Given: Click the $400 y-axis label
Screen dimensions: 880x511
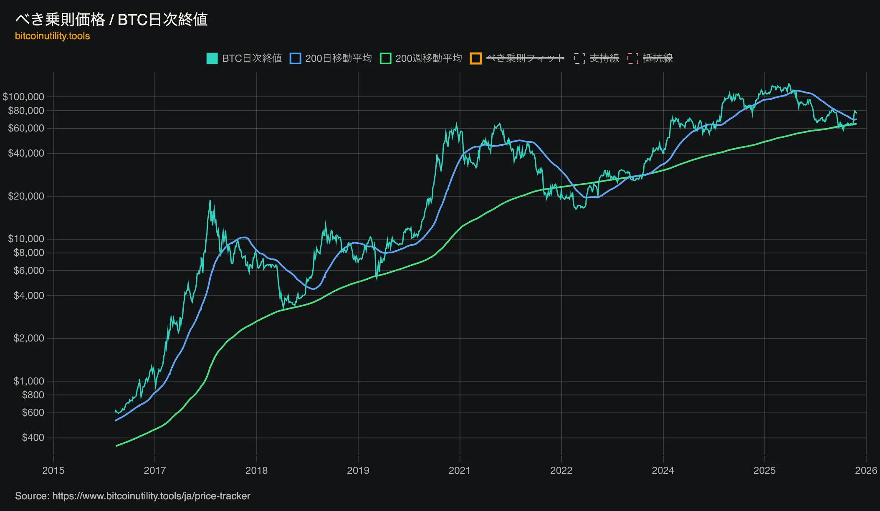Looking at the screenshot, I should [x=33, y=438].
